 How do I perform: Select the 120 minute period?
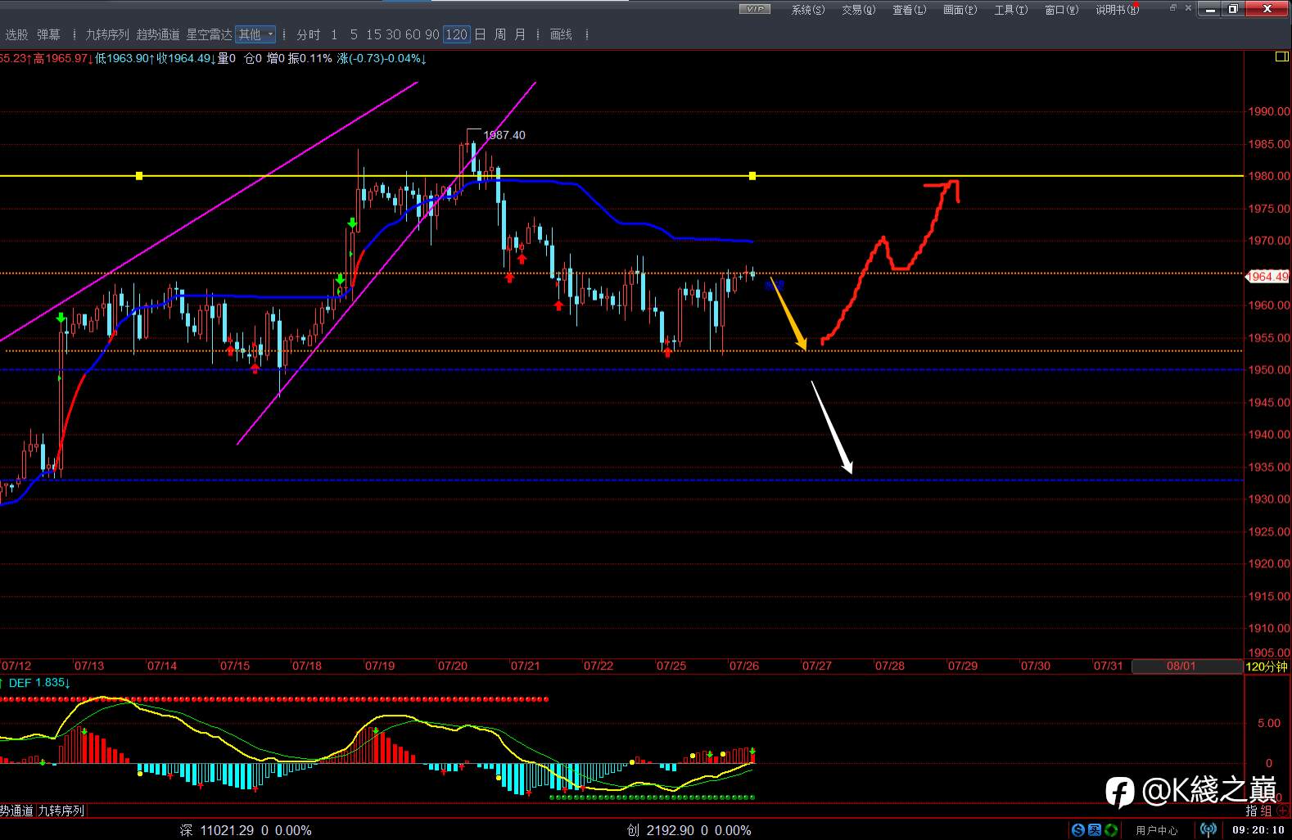(456, 34)
